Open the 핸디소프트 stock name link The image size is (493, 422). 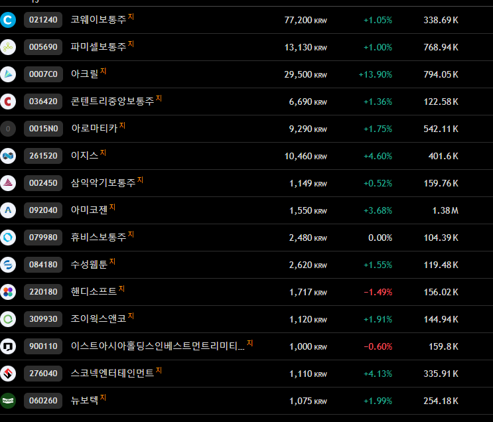point(94,292)
